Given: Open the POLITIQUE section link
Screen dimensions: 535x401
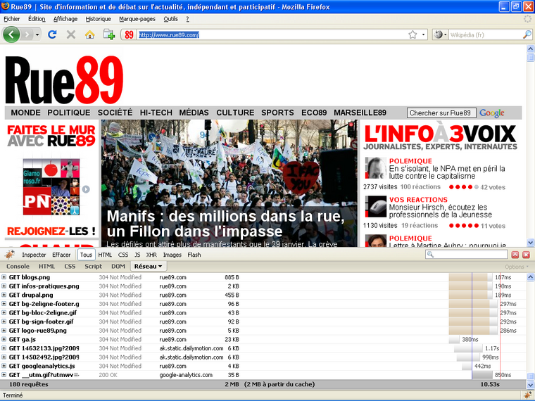Looking at the screenshot, I should [x=69, y=113].
